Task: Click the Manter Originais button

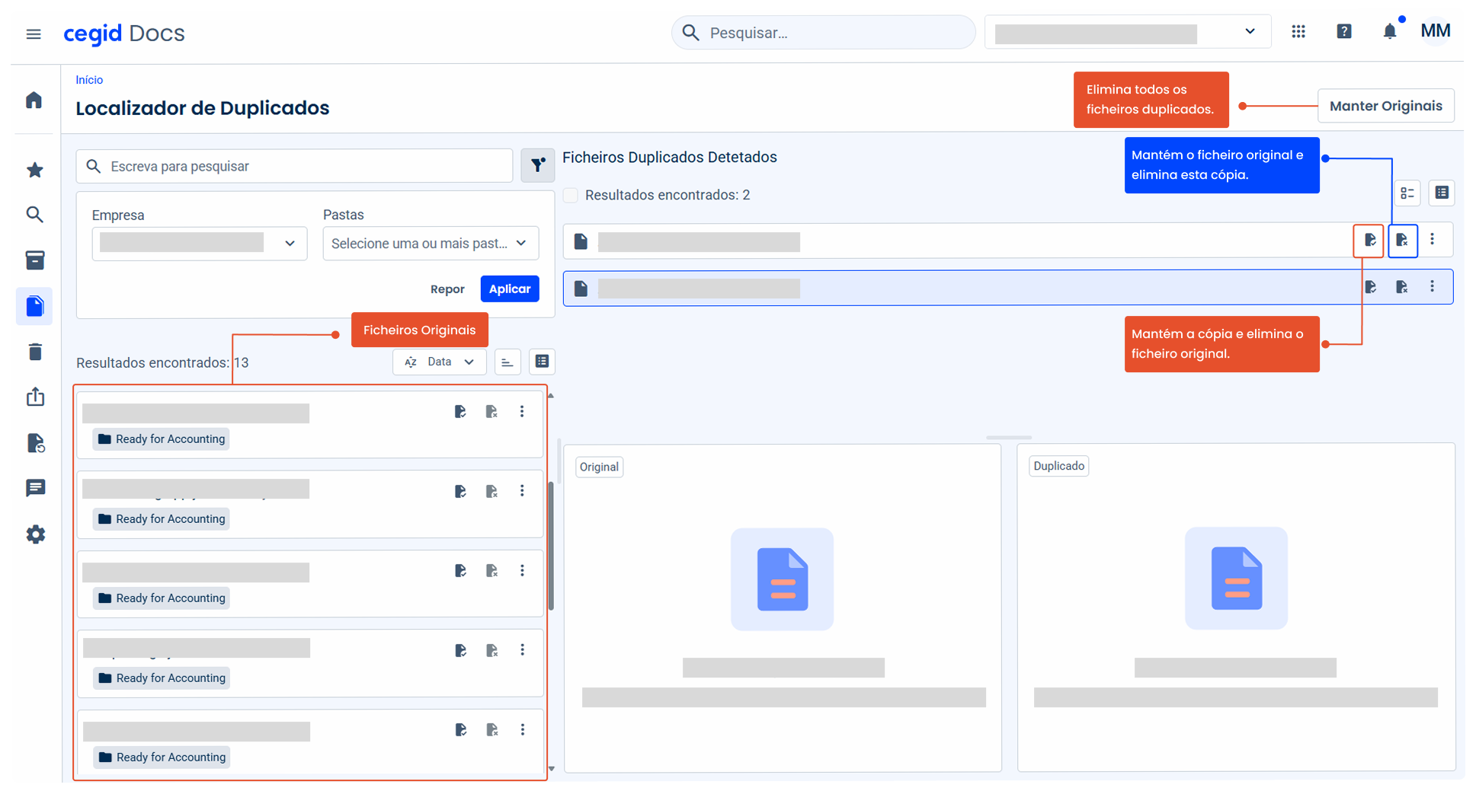Action: click(x=1385, y=106)
